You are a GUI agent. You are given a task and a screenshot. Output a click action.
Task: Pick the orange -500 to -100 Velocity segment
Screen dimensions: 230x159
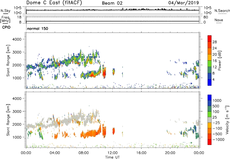(x=210, y=131)
